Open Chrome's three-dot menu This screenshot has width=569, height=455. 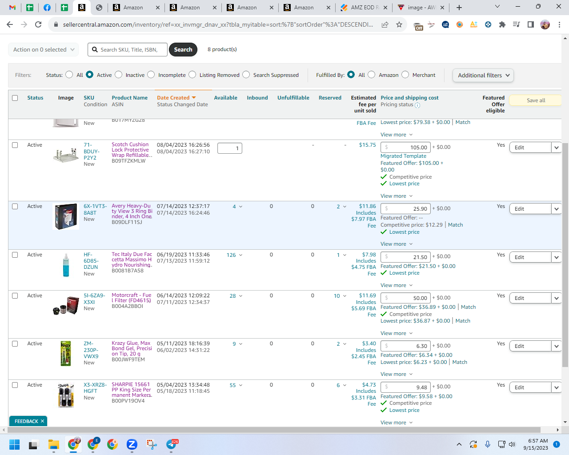(x=559, y=24)
